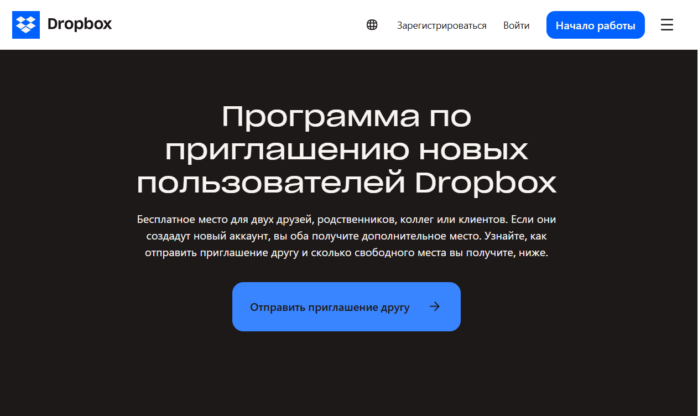The image size is (698, 416).
Task: Open the hamburger menu in the header
Action: [667, 25]
